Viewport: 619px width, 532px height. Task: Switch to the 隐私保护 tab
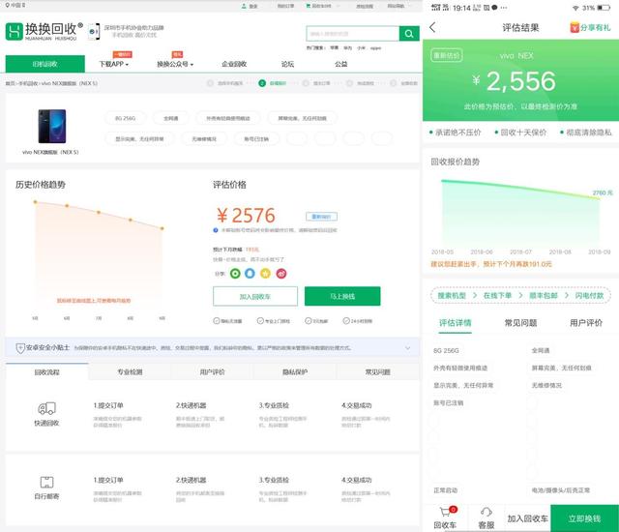(x=295, y=371)
